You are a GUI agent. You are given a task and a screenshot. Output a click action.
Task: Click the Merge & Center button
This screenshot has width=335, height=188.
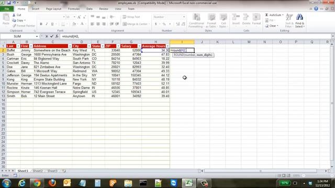(x=136, y=24)
